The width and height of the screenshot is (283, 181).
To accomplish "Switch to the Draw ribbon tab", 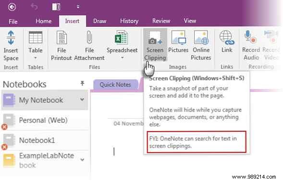I will pyautogui.click(x=99, y=21).
